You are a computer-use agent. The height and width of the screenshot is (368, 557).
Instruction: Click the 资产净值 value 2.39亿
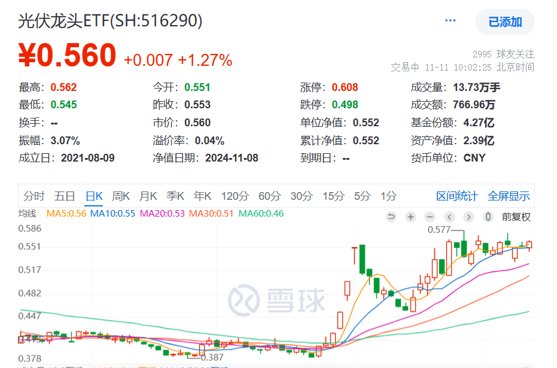click(x=479, y=141)
